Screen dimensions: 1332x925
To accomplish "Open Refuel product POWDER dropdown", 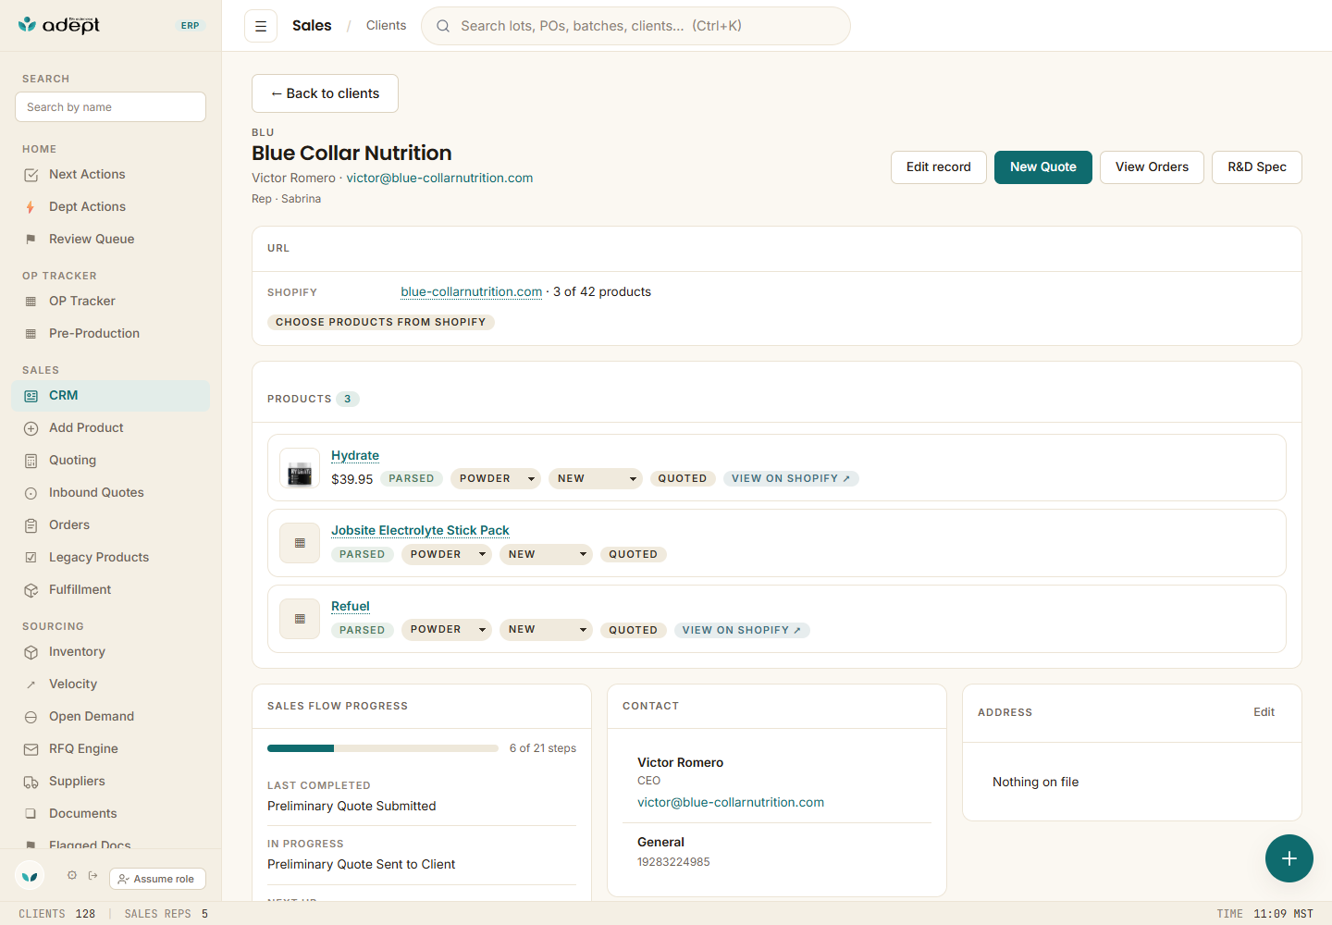I will [x=447, y=630].
